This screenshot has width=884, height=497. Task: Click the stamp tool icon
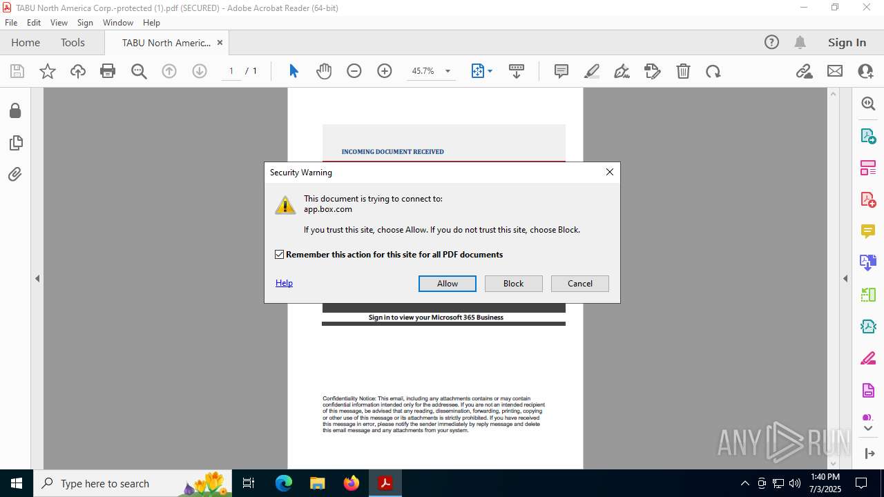click(652, 71)
